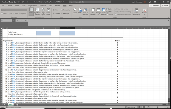Open the Data tab
171x109 pixels.
pos(50,5)
